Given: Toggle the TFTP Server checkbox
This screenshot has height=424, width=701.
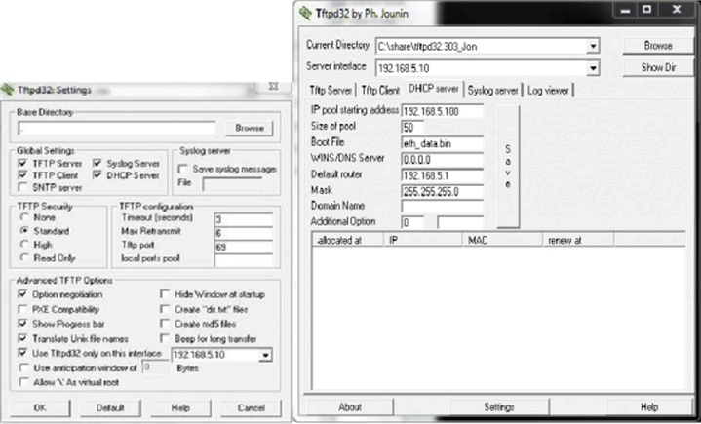Looking at the screenshot, I should click(x=22, y=163).
